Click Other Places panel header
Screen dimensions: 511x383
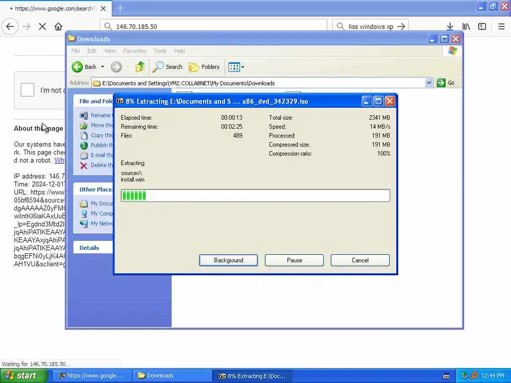(x=93, y=190)
